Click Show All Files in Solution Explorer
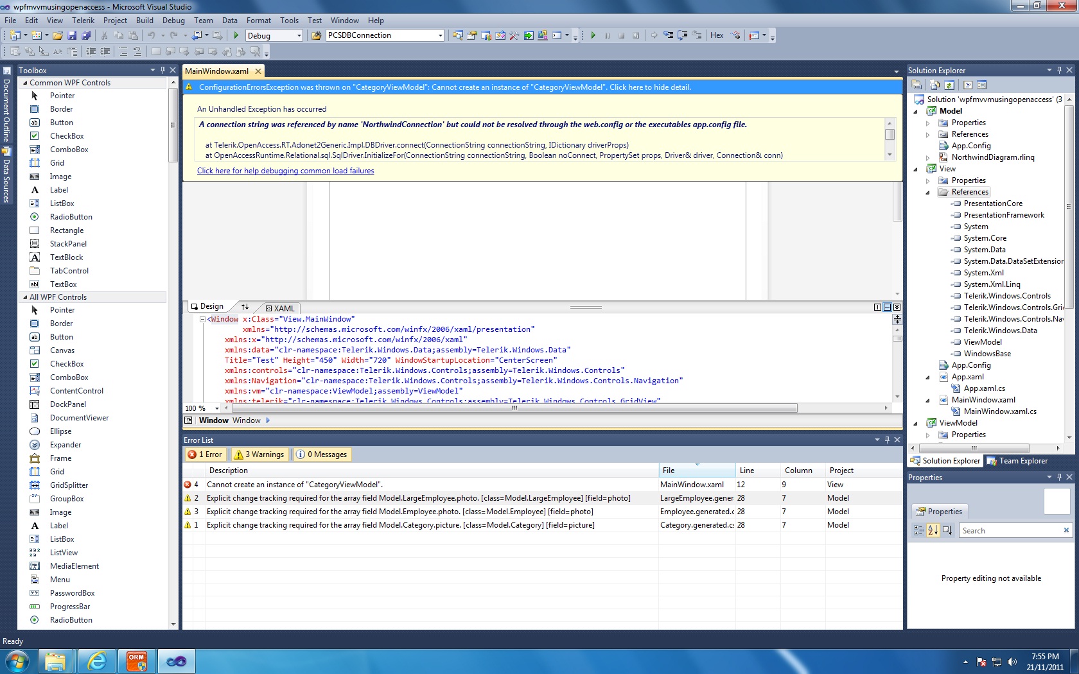The image size is (1079, 674). (x=935, y=85)
